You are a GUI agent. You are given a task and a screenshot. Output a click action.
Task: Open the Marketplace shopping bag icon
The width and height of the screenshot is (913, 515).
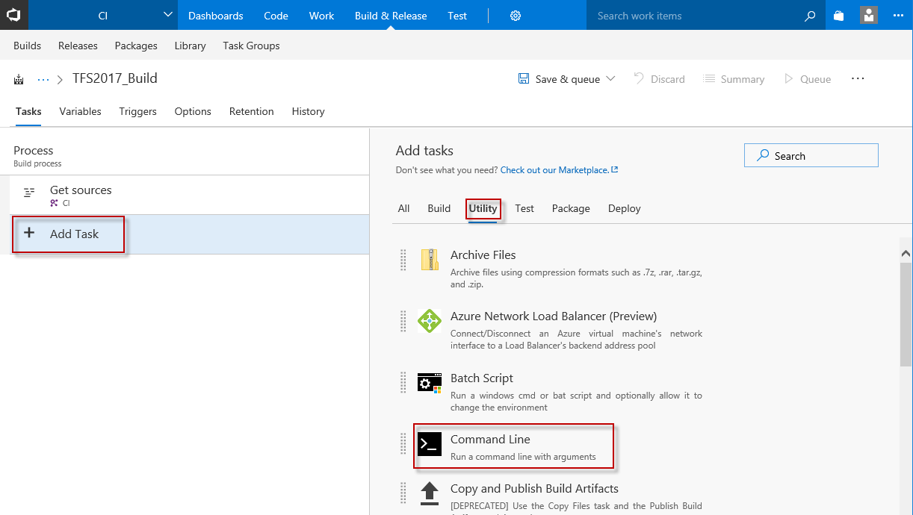point(838,16)
